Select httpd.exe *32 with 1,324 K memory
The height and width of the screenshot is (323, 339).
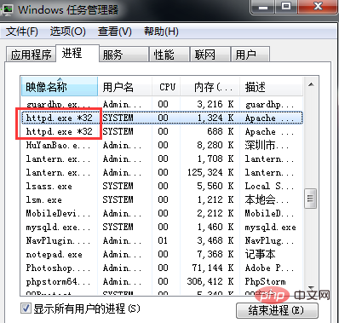coord(162,118)
